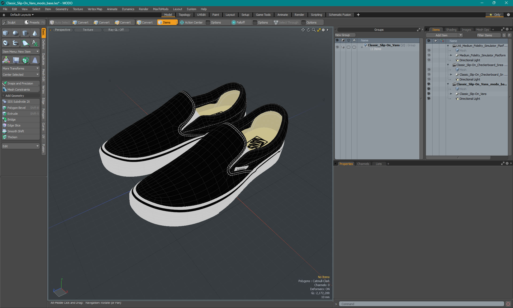Click the Action Center button
513x308 pixels.
click(191, 22)
